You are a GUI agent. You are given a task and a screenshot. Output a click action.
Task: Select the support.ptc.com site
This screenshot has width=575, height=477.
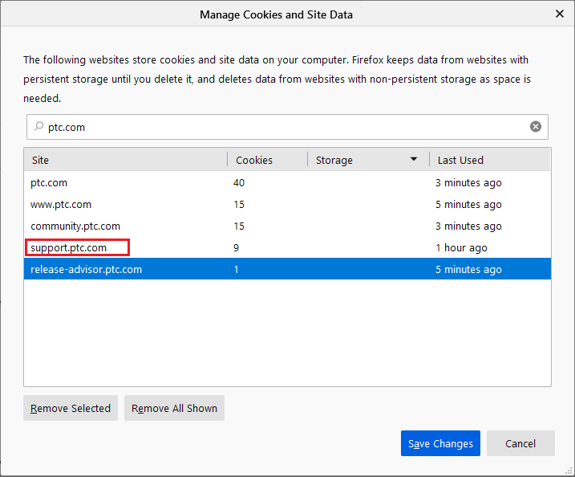[x=69, y=248]
